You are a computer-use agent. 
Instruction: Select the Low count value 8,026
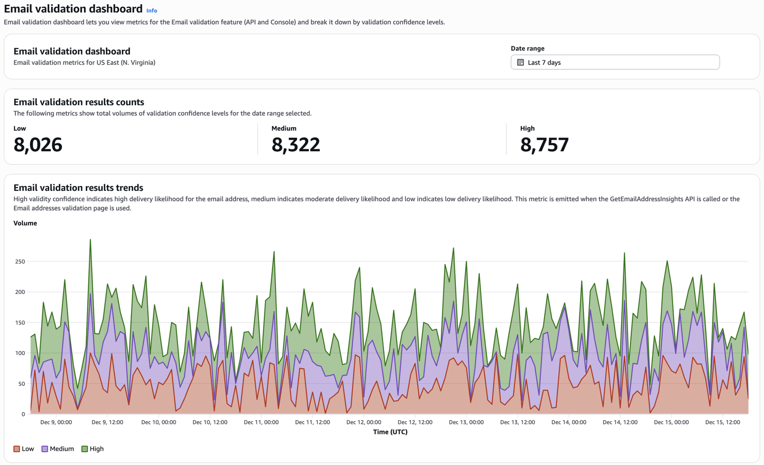tap(38, 145)
